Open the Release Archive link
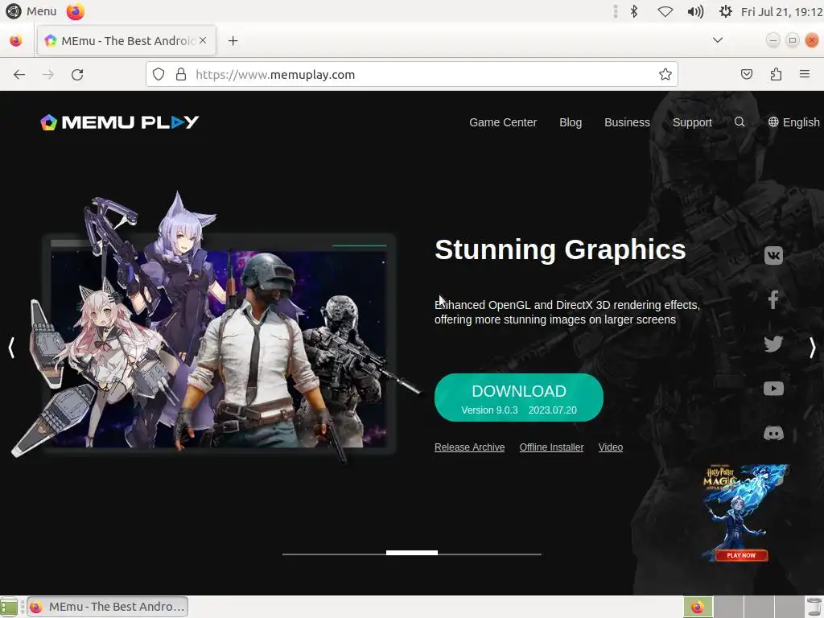The height and width of the screenshot is (618, 824). [469, 447]
